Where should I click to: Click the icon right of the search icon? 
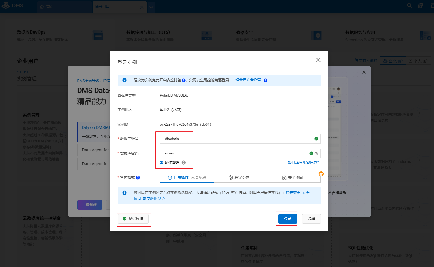tap(420, 5)
